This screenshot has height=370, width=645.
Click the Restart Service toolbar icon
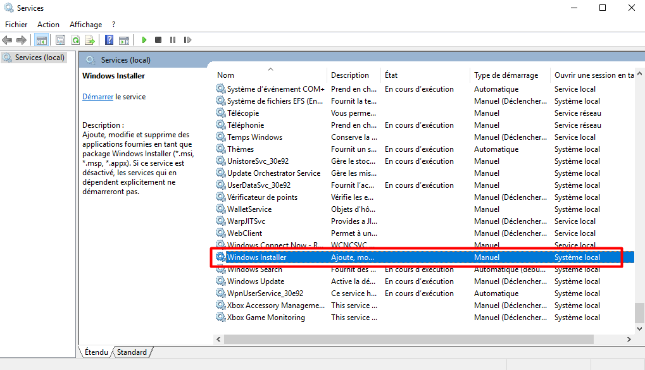tap(187, 40)
